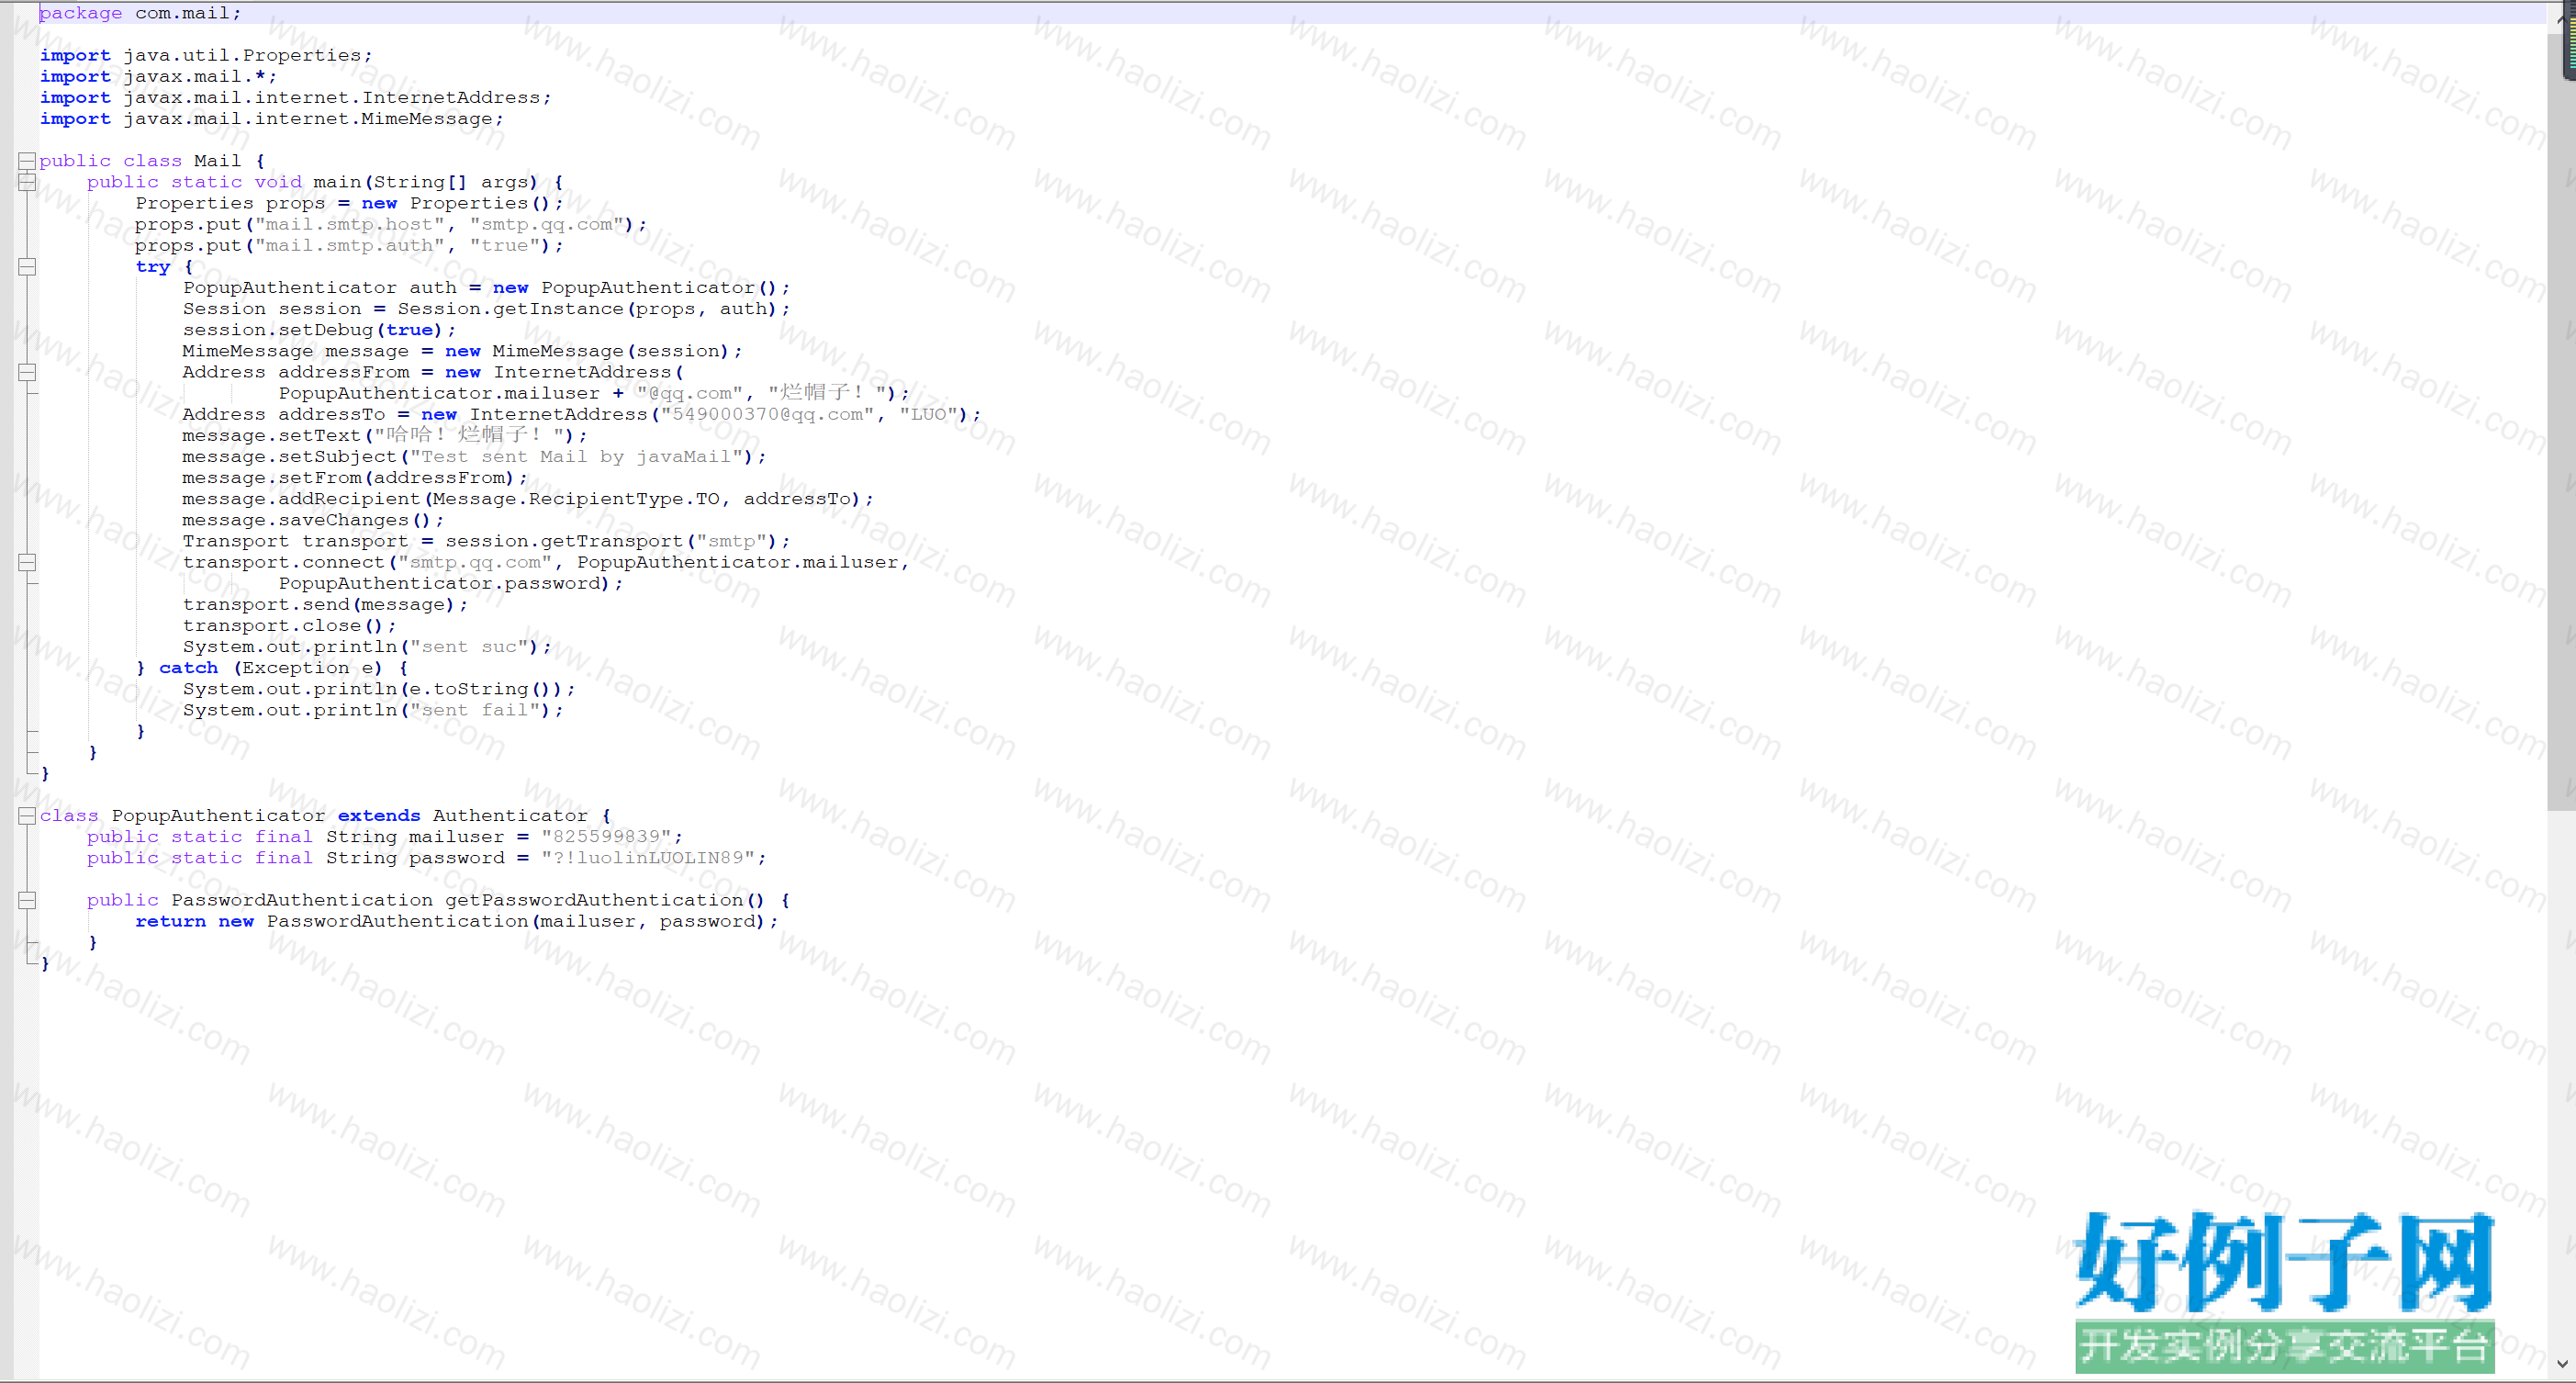Click the string "LUO" in addressTo line
This screenshot has height=1383, width=2576.
coord(929,414)
